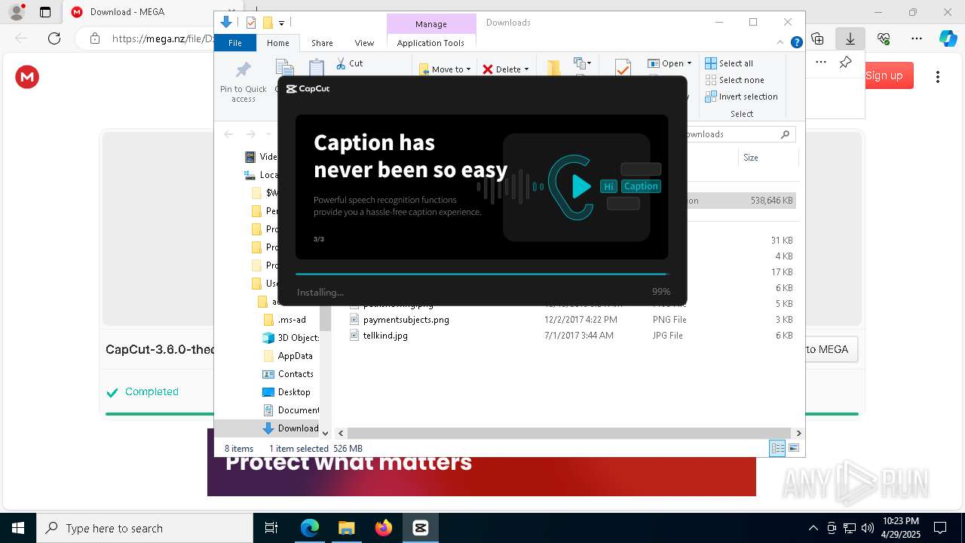
Task: Click the Windows Start button
Action: click(x=18, y=528)
